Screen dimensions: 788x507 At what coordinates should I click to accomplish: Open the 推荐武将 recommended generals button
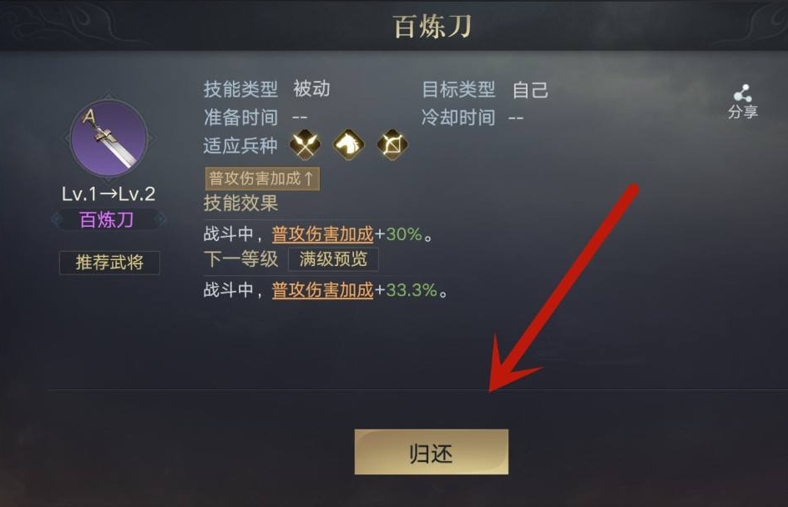(109, 263)
